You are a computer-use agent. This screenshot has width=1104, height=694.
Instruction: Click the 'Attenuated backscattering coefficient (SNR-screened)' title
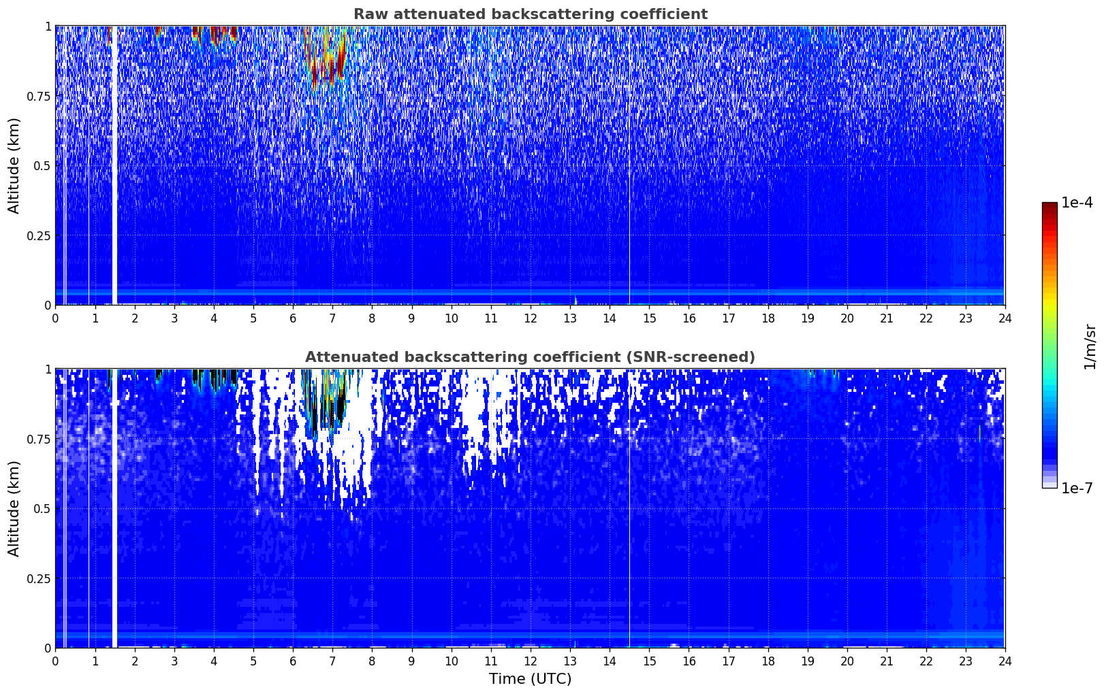point(530,357)
